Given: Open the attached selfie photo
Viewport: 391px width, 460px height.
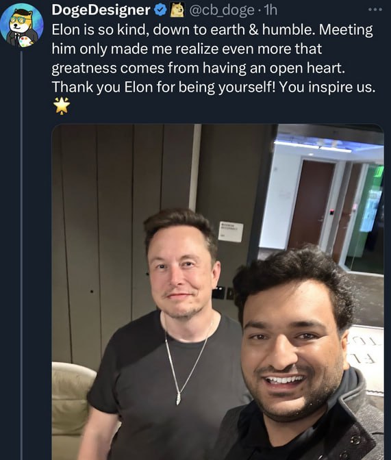Looking at the screenshot, I should [218, 292].
